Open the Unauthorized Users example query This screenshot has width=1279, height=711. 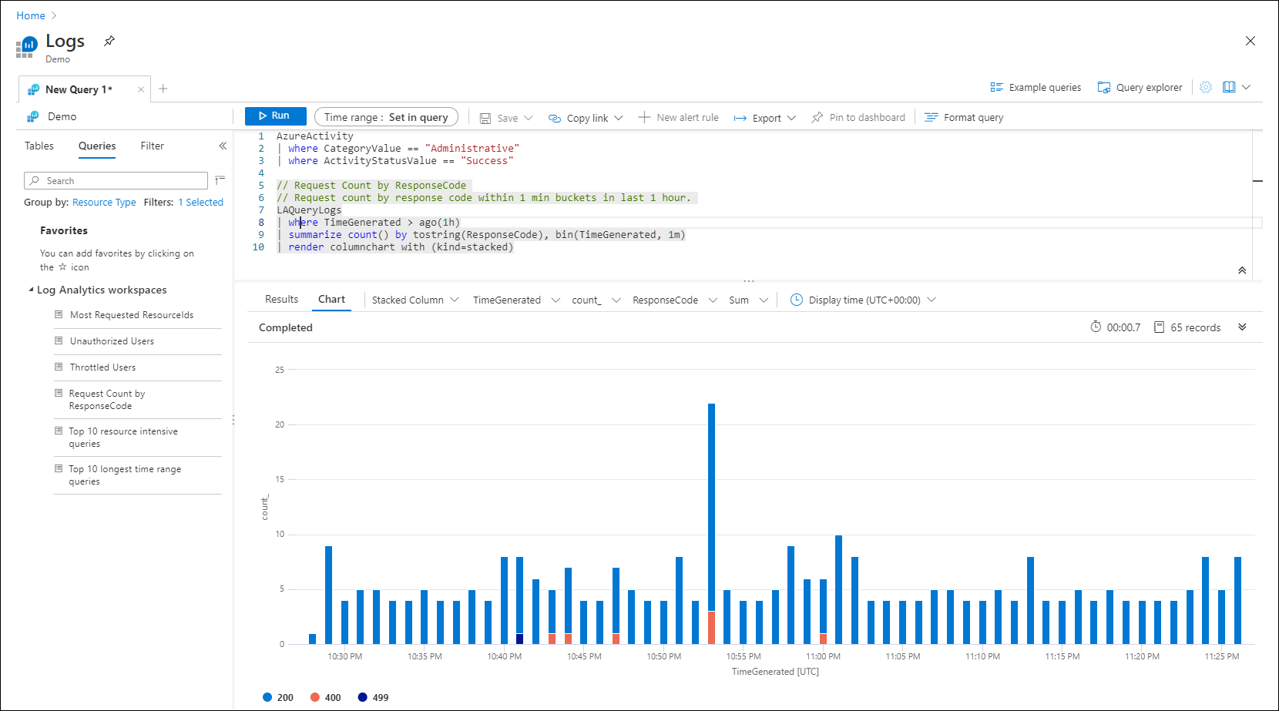112,341
